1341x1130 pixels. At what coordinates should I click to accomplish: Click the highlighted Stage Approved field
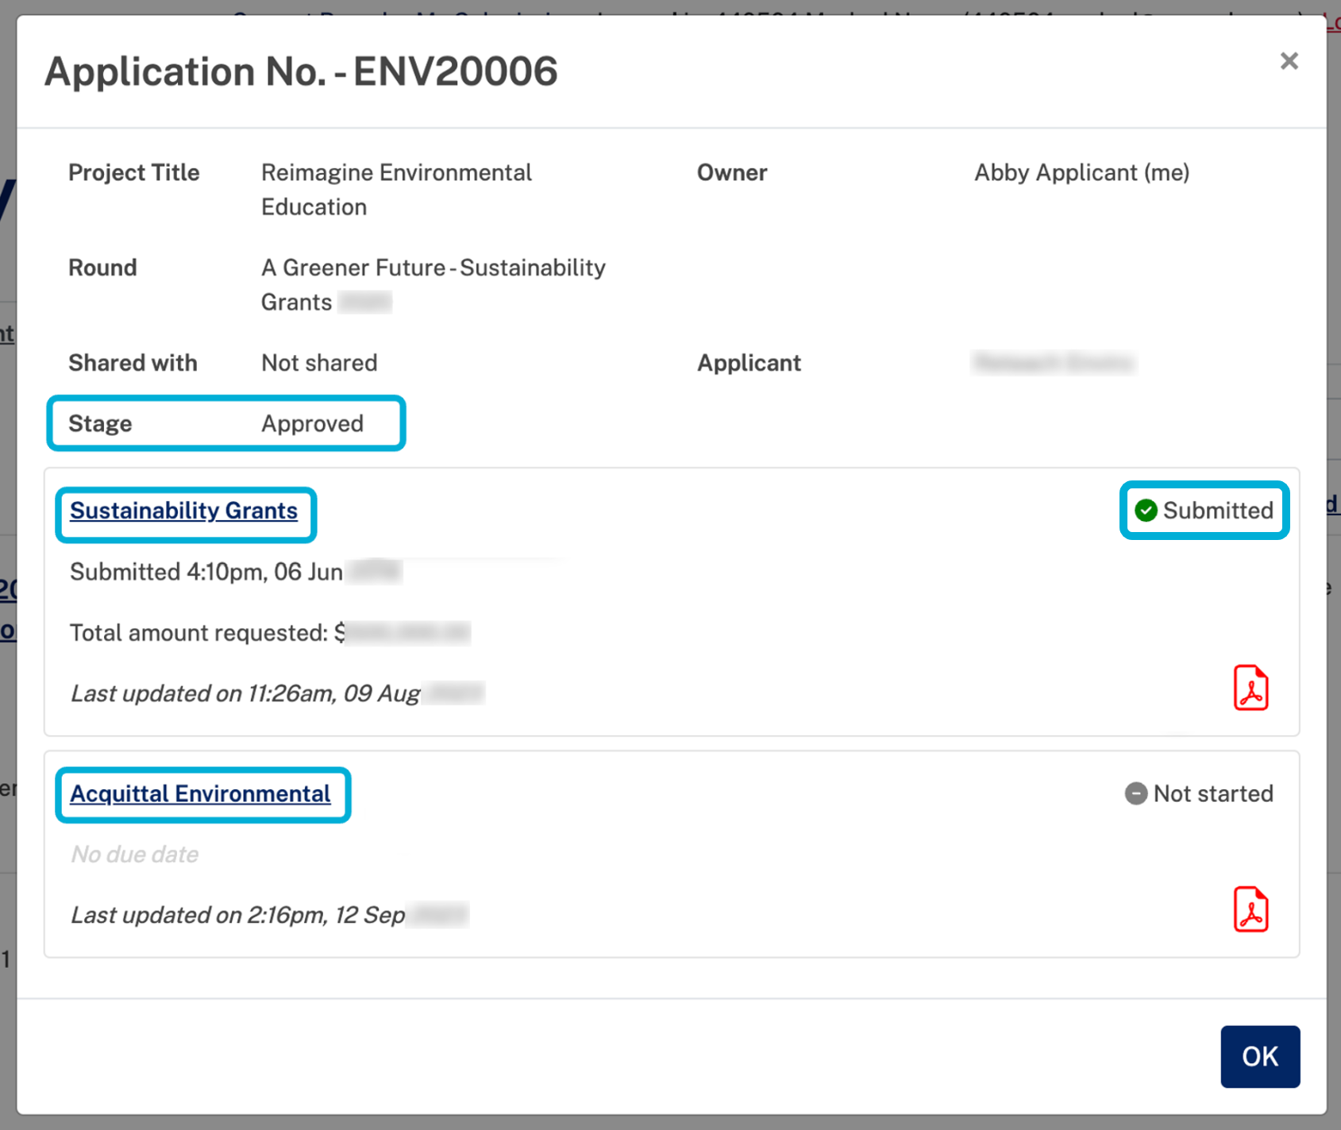coord(225,423)
